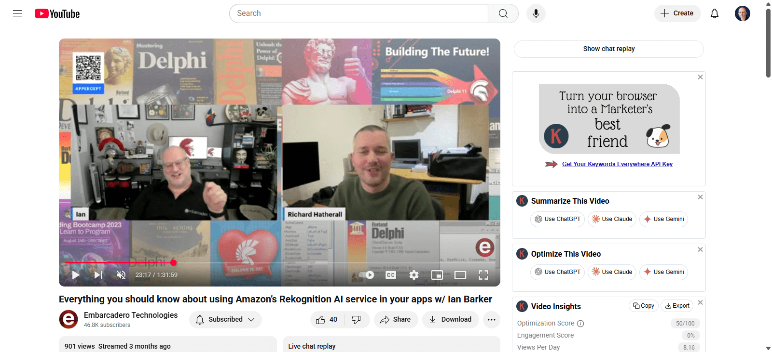Click the page vertical scrollbar thumb
Image resolution: width=772 pixels, height=352 pixels.
(768, 42)
